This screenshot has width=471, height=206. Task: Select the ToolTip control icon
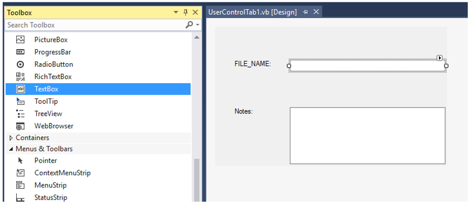coord(20,101)
